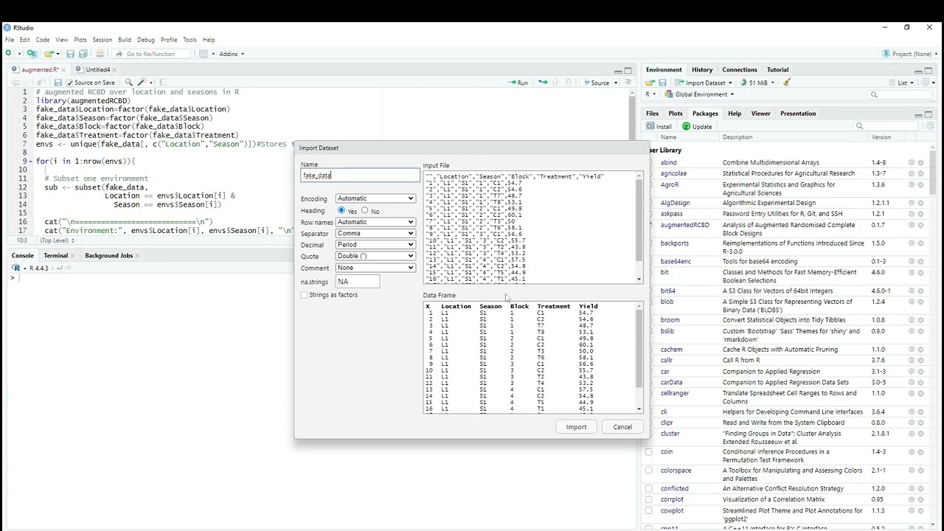The height and width of the screenshot is (531, 944).
Task: Click the New File icon in main toolbar
Action: pos(9,54)
